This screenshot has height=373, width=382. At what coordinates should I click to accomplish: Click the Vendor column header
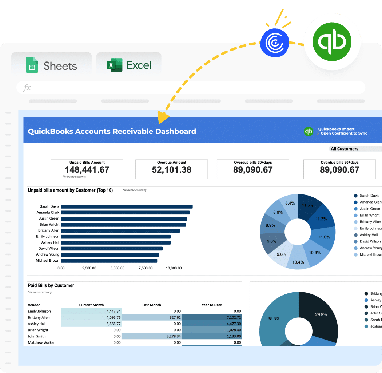34,305
